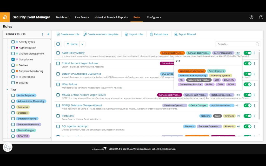Switch to Live Events tab

tap(82, 17)
